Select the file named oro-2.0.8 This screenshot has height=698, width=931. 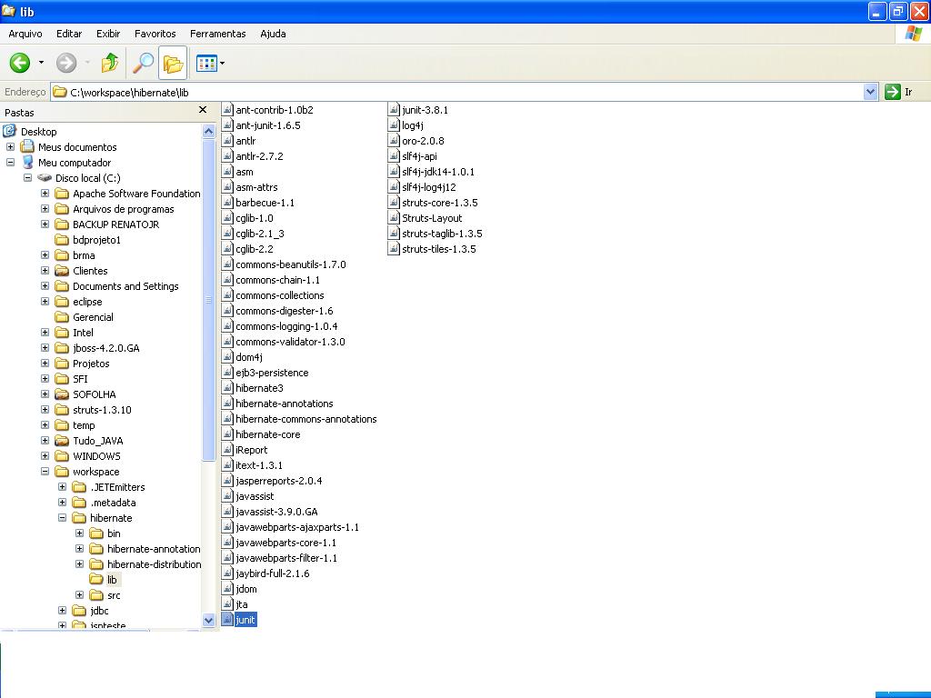(x=423, y=141)
